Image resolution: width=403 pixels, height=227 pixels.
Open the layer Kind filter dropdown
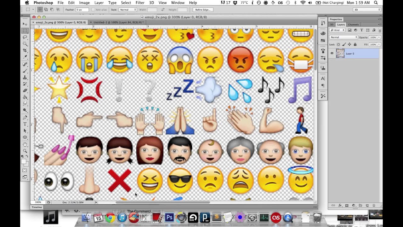(x=337, y=30)
